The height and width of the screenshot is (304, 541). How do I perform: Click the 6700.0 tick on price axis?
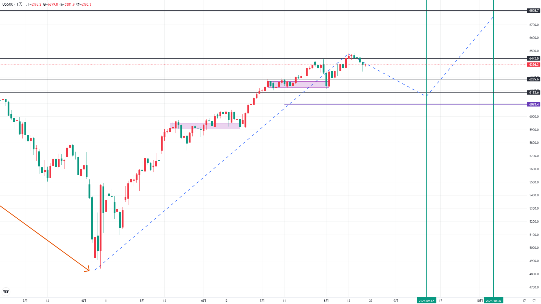534,25
